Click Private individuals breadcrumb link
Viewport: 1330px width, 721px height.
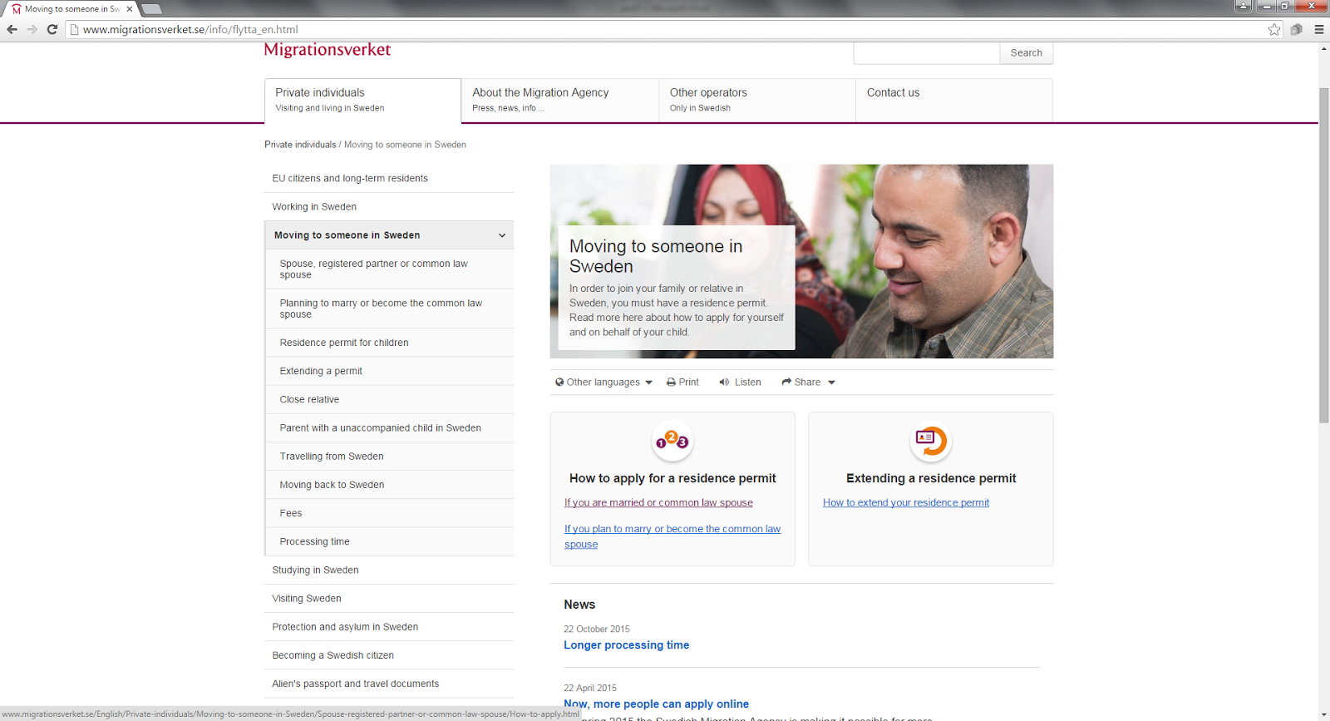300,145
